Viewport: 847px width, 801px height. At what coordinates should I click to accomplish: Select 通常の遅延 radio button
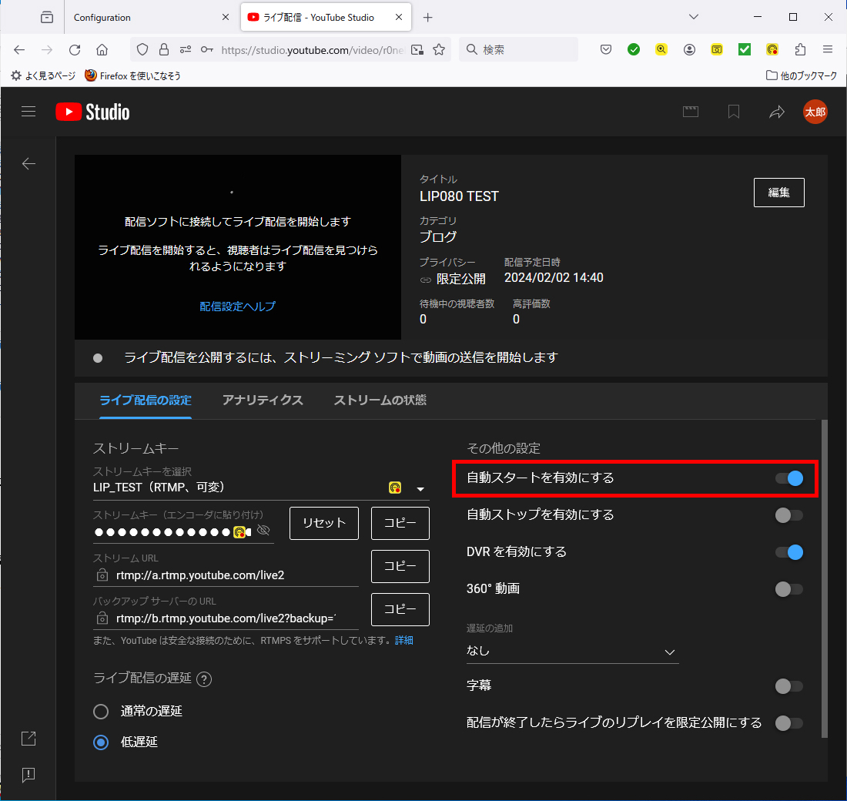pos(101,712)
